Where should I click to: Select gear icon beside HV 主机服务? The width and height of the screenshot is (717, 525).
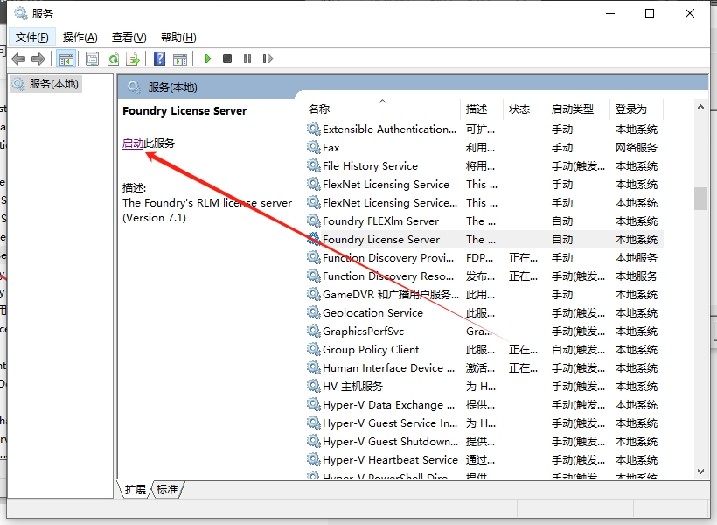(x=314, y=386)
